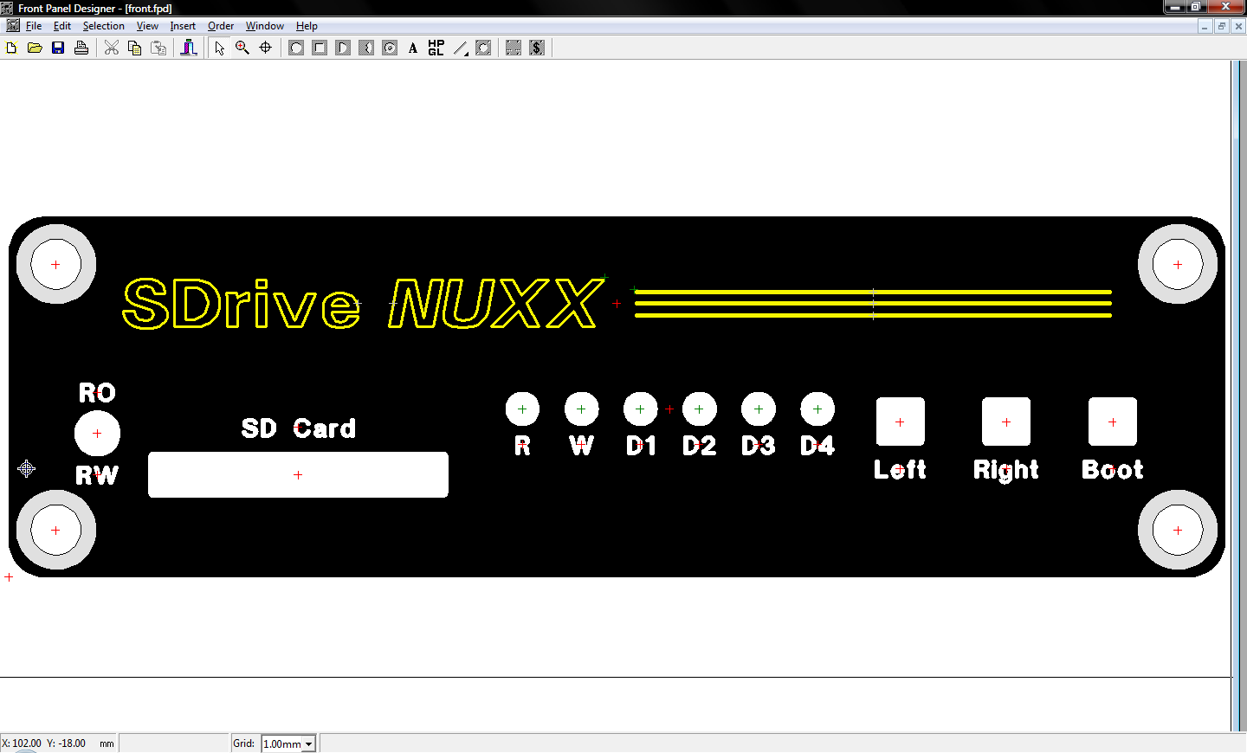This screenshot has width=1247, height=753.
Task: Select the top-left mounting hole
Action: [x=56, y=264]
